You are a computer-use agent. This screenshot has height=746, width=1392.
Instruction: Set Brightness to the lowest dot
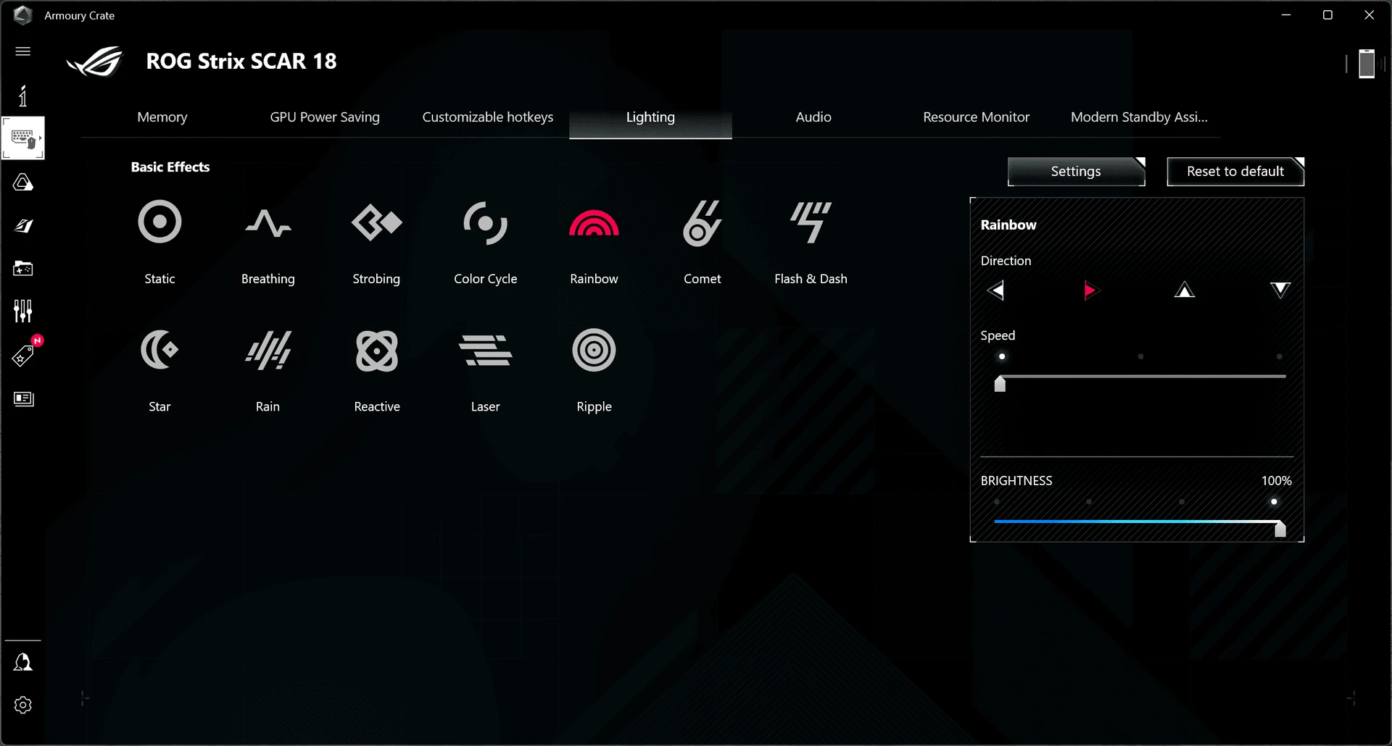[x=997, y=501]
